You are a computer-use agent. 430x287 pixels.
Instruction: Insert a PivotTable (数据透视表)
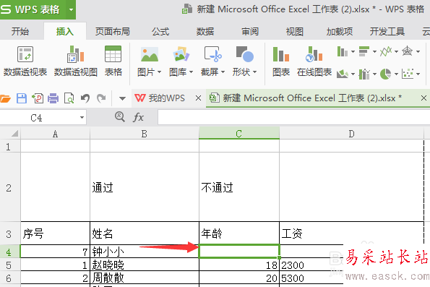[25, 61]
